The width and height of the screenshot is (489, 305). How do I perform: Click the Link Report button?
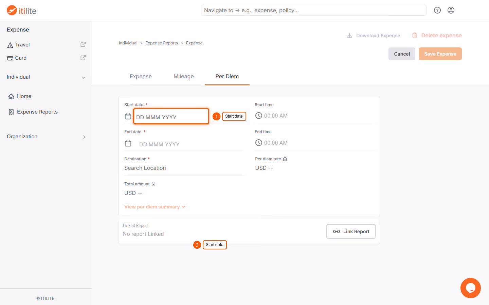click(x=351, y=231)
